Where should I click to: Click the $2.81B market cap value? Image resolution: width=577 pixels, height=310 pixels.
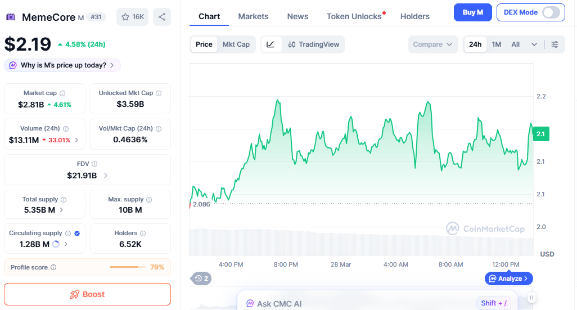pos(31,105)
